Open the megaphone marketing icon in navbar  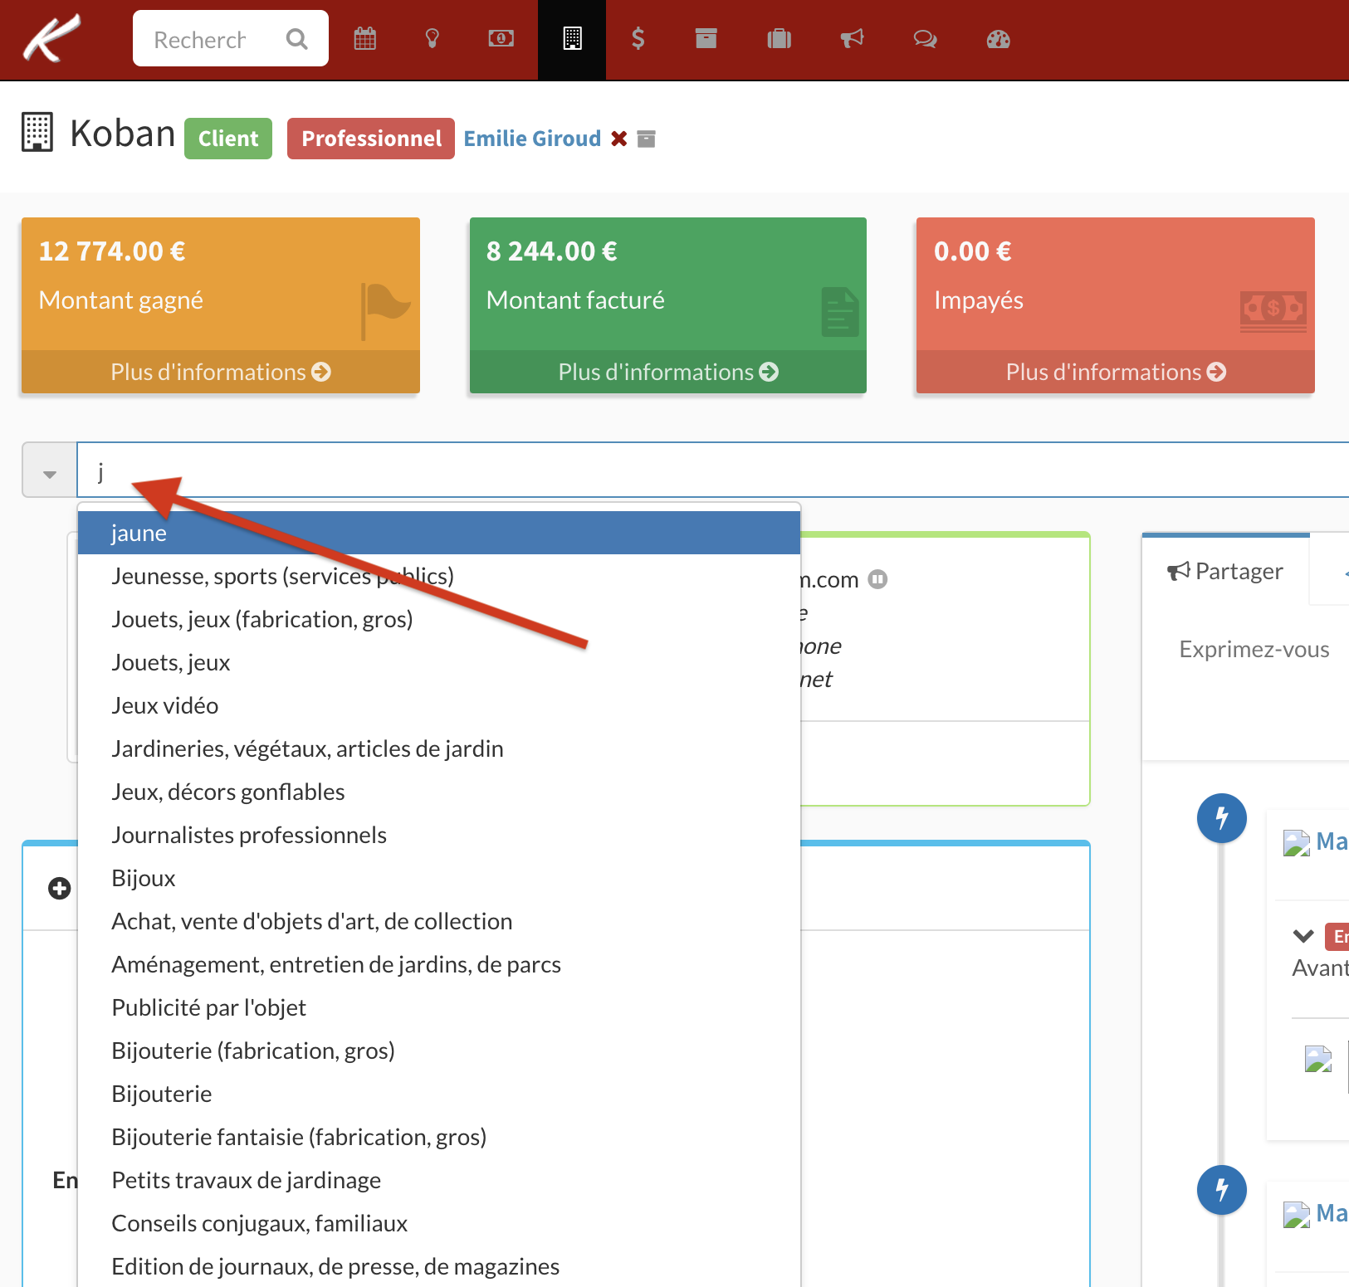pyautogui.click(x=852, y=39)
